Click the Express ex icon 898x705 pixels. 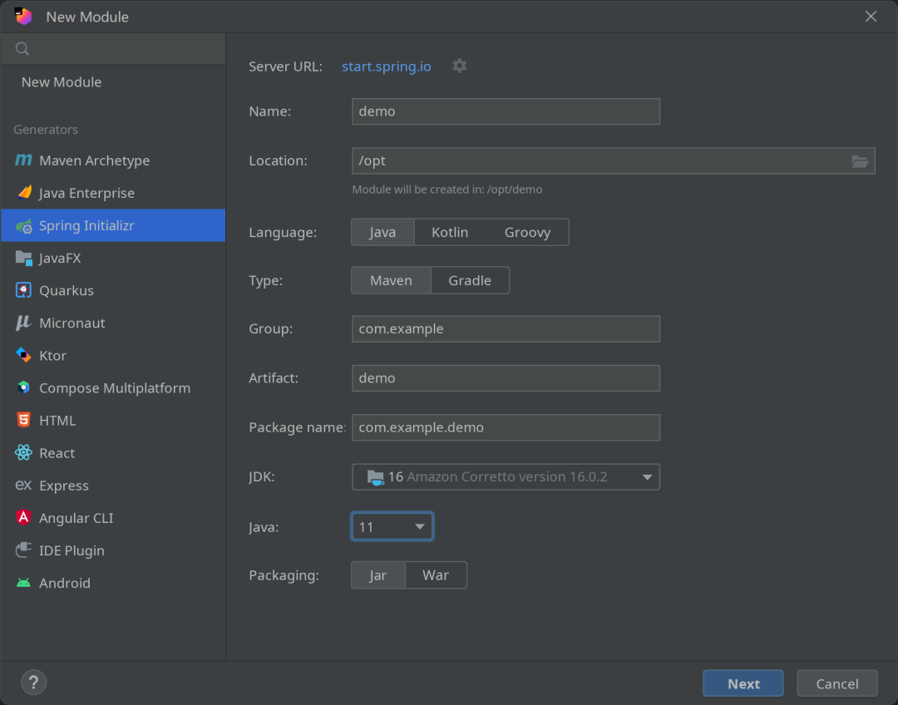23,485
